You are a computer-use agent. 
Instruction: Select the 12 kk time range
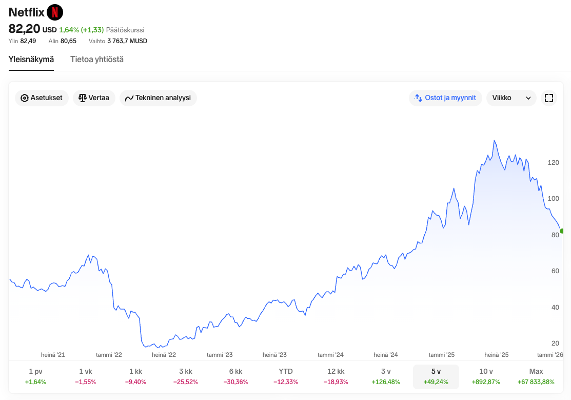[x=336, y=377]
